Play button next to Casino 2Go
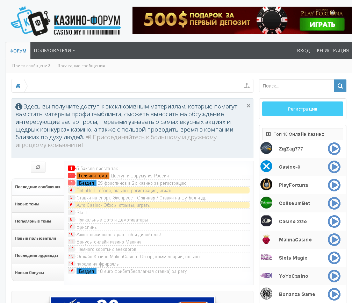 pos(334,221)
